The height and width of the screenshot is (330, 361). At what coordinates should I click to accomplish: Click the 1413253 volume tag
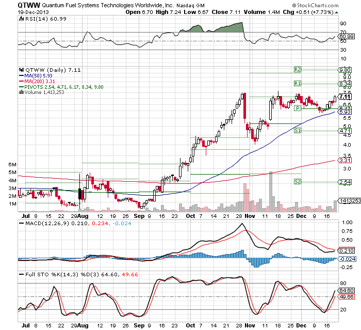pyautogui.click(x=350, y=200)
